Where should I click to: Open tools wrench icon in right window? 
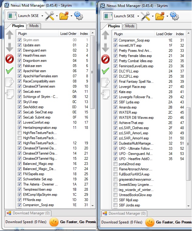click(145, 16)
